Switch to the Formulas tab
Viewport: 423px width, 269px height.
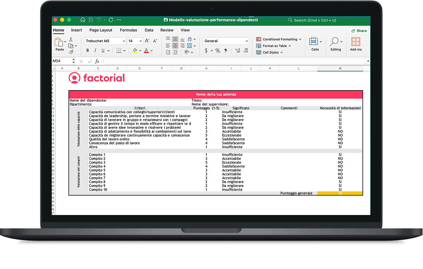pos(128,30)
